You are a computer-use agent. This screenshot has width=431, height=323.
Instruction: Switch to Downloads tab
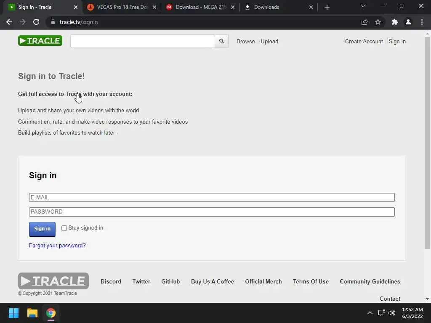[278, 7]
